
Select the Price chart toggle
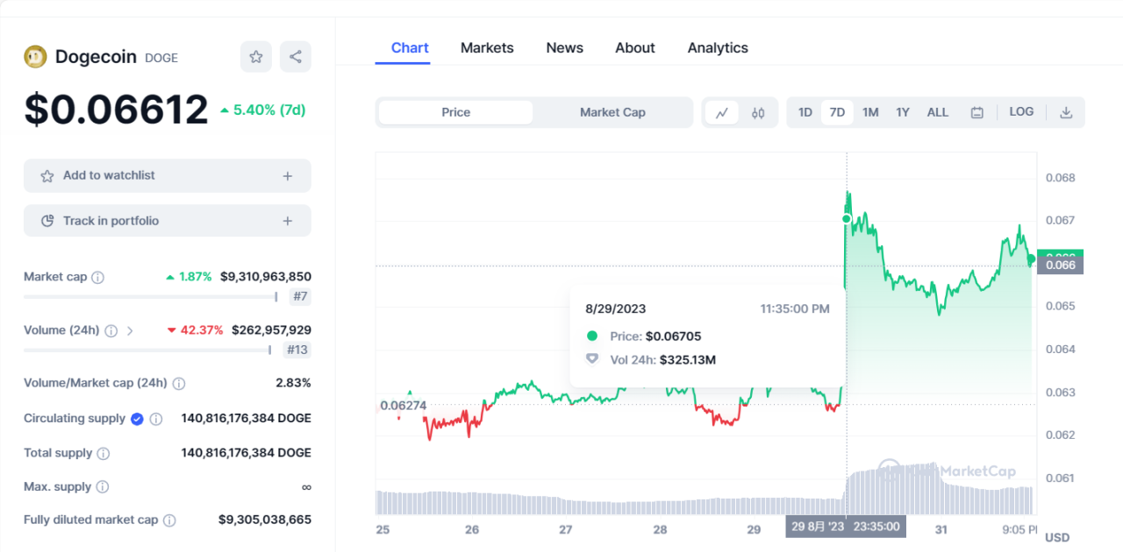click(x=455, y=113)
